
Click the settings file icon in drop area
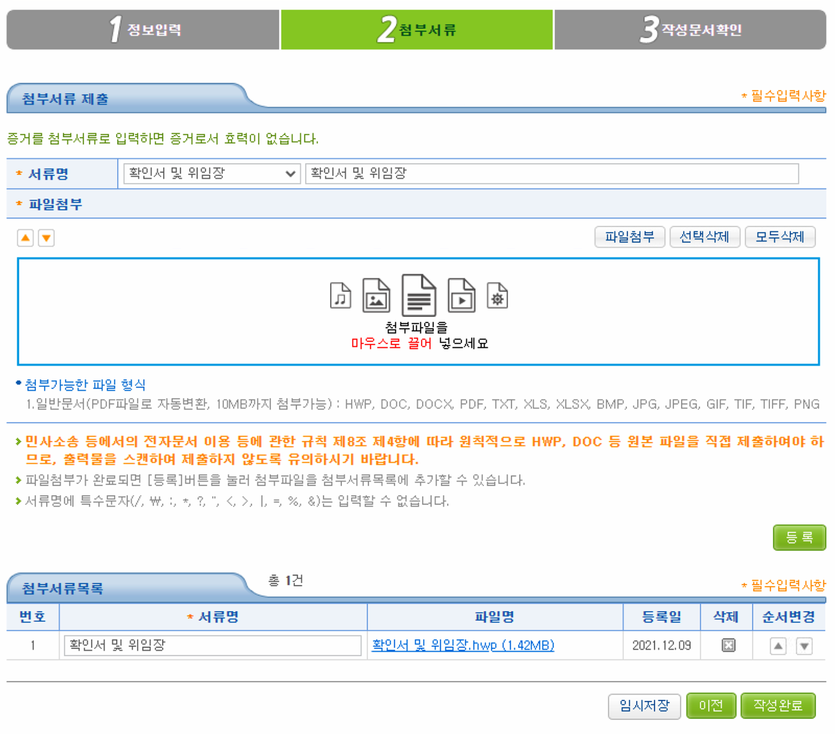tap(497, 295)
